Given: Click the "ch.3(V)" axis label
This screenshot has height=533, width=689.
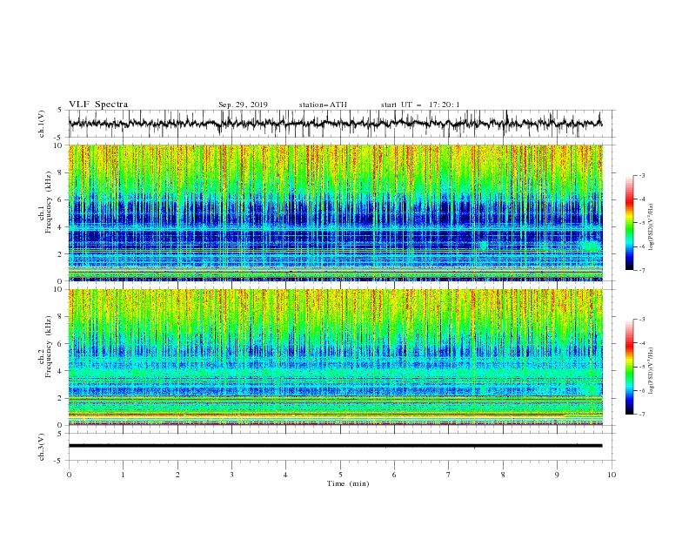Looking at the screenshot, I should [x=42, y=447].
